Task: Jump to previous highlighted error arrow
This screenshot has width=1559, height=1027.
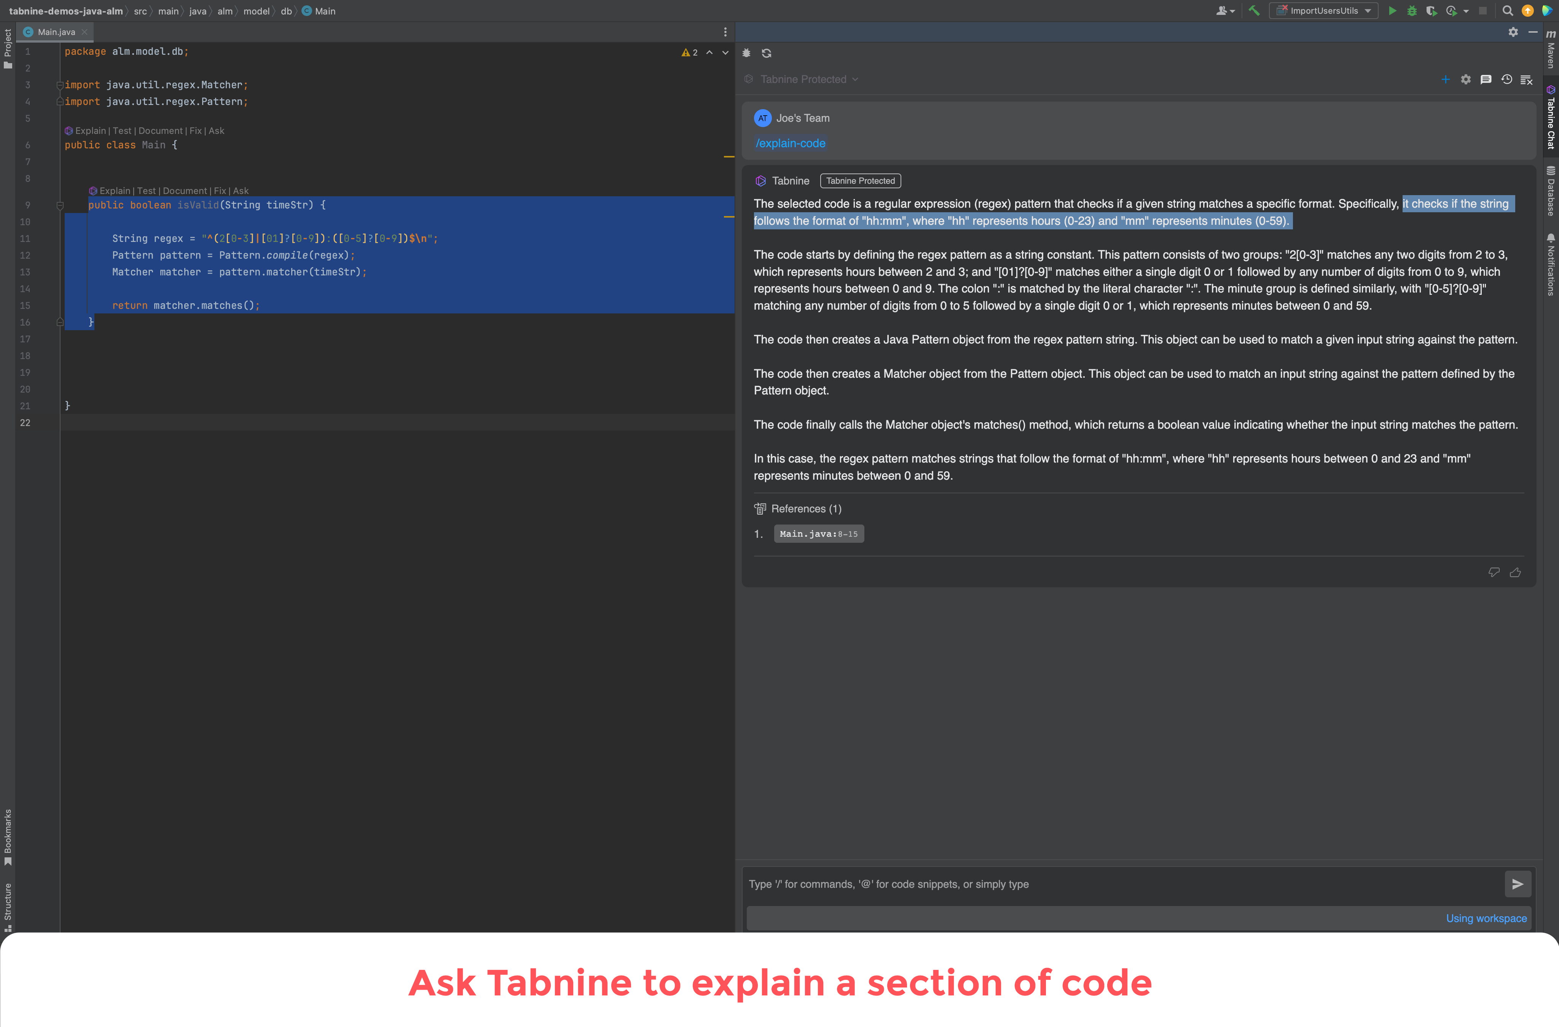Action: tap(709, 52)
